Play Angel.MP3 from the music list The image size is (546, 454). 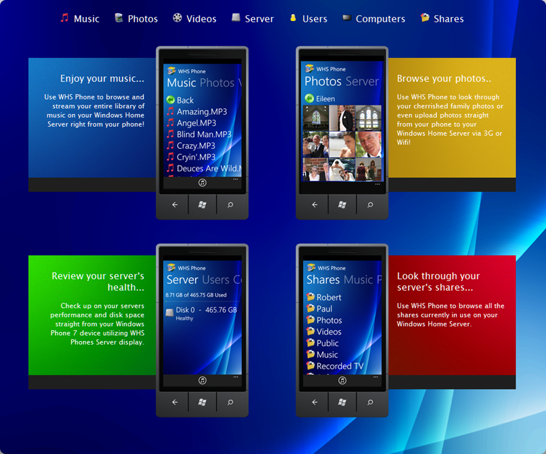[191, 123]
